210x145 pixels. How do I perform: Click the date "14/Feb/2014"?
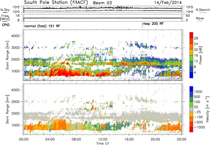(168, 3)
